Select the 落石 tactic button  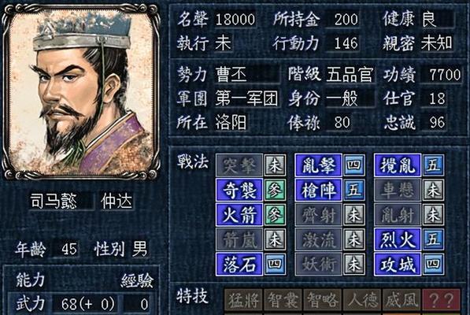(x=239, y=264)
